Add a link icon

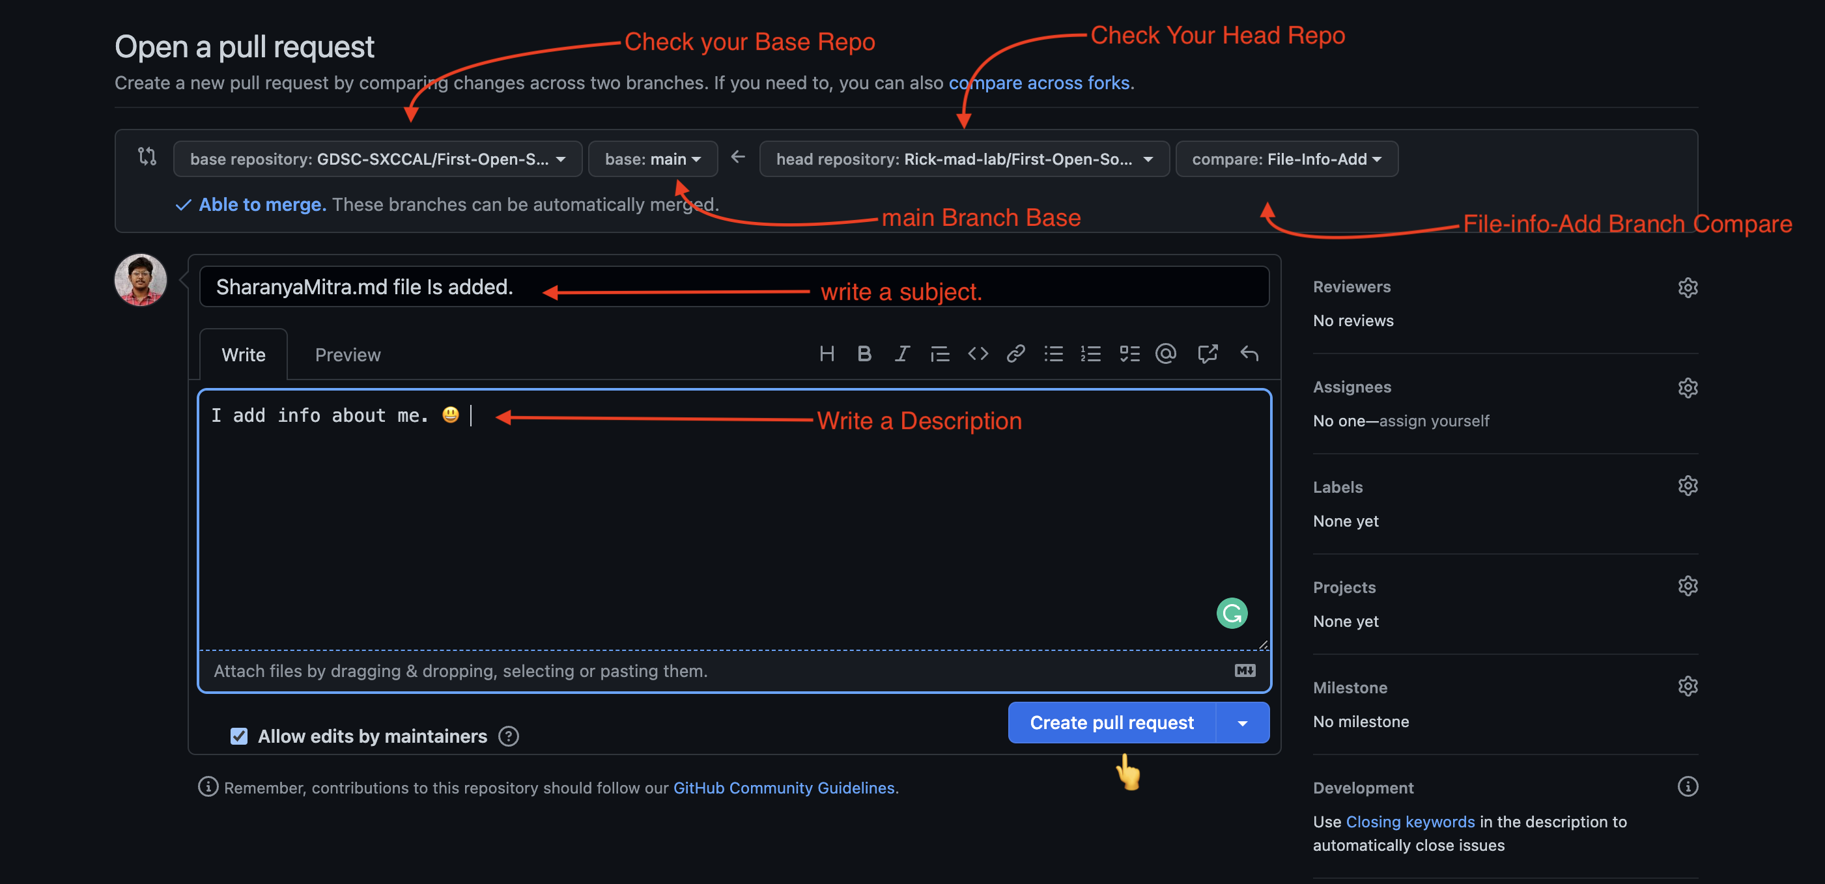tap(1015, 353)
